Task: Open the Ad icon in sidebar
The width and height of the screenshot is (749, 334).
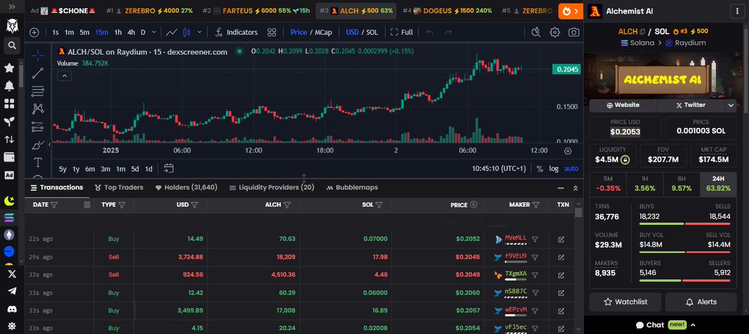Action: [x=9, y=175]
